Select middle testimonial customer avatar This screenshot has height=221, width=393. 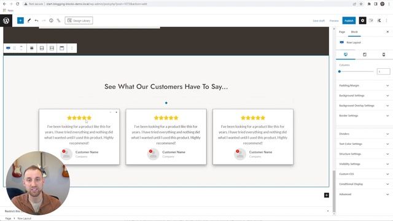(x=153, y=154)
